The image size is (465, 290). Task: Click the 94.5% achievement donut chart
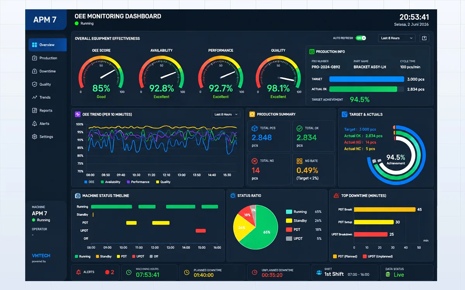pyautogui.click(x=396, y=155)
